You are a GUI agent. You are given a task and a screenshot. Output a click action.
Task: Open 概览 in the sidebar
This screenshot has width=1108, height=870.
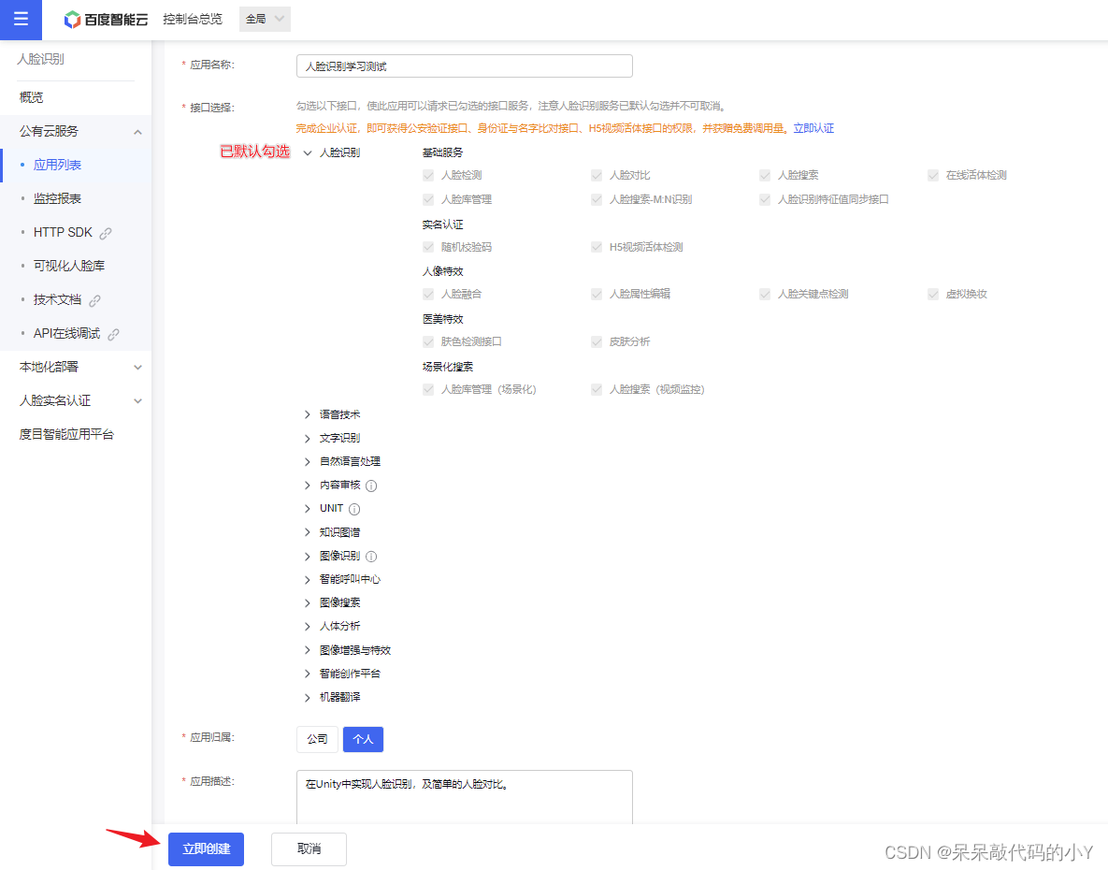[x=31, y=97]
